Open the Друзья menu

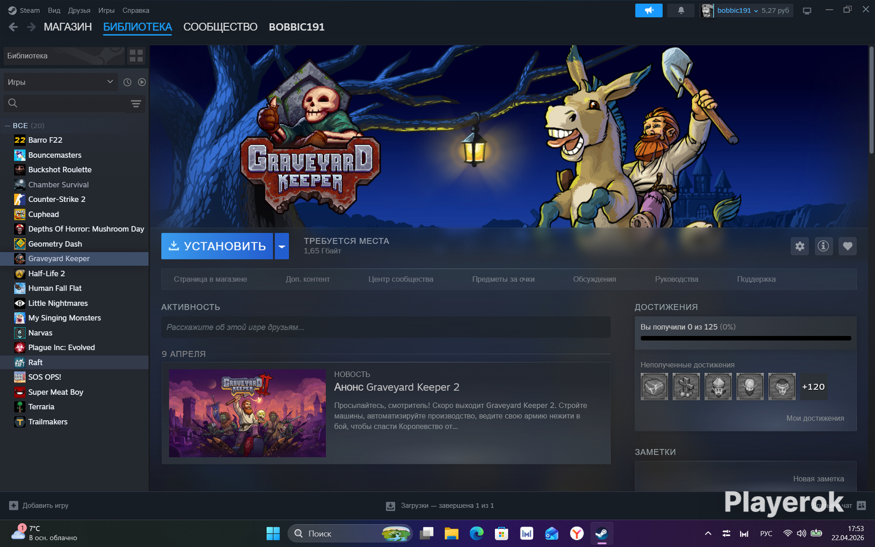(79, 10)
